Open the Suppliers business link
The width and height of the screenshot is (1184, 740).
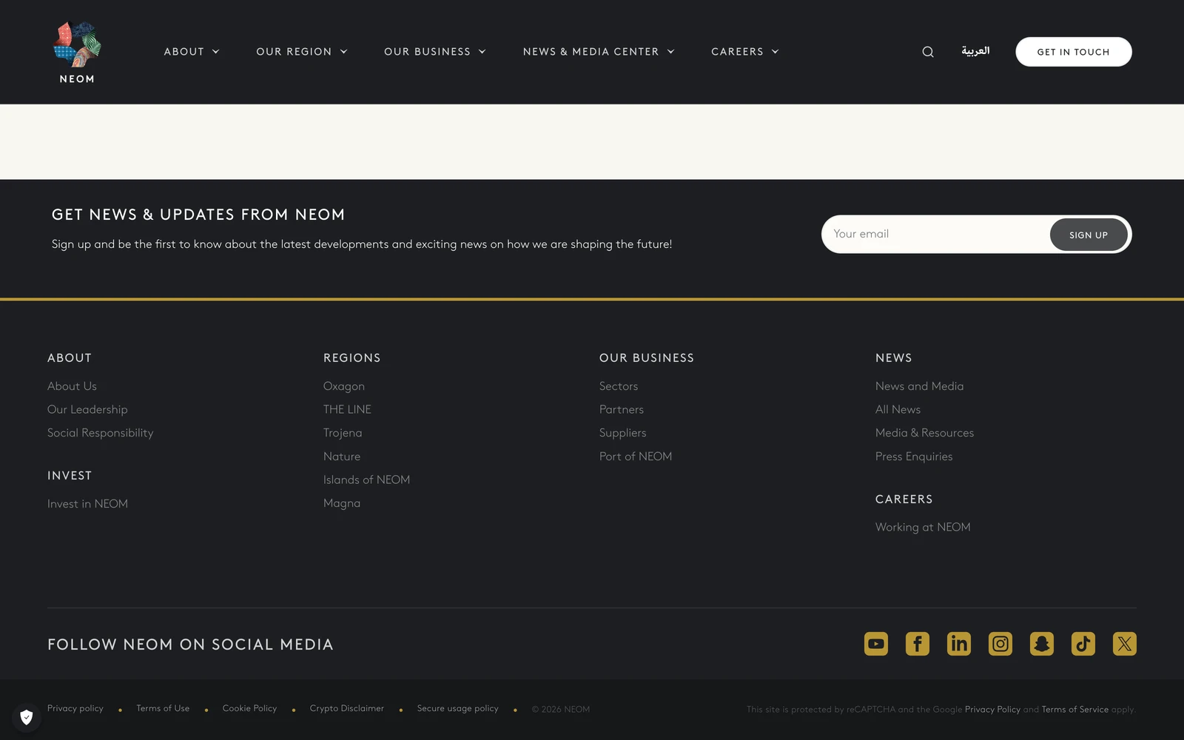623,433
